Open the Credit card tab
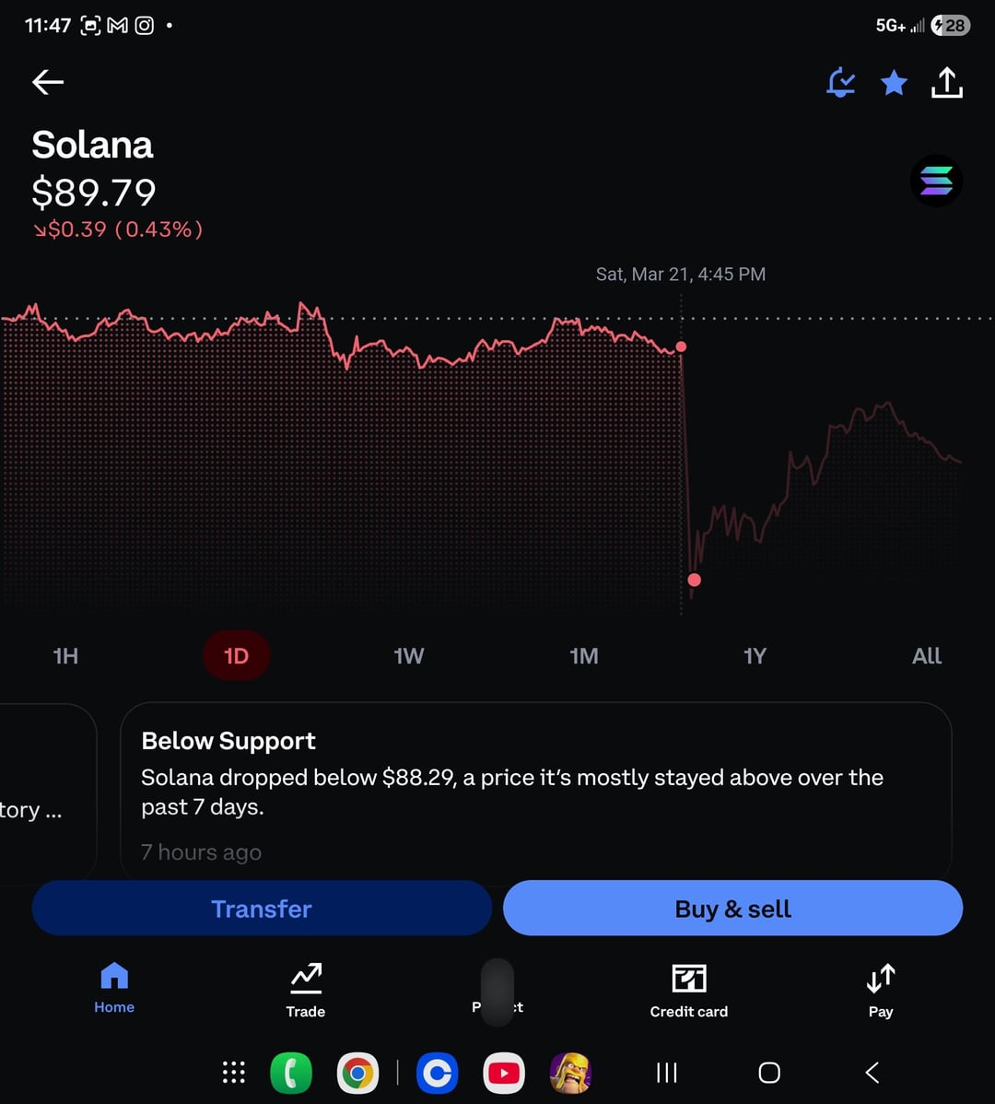 pos(688,990)
